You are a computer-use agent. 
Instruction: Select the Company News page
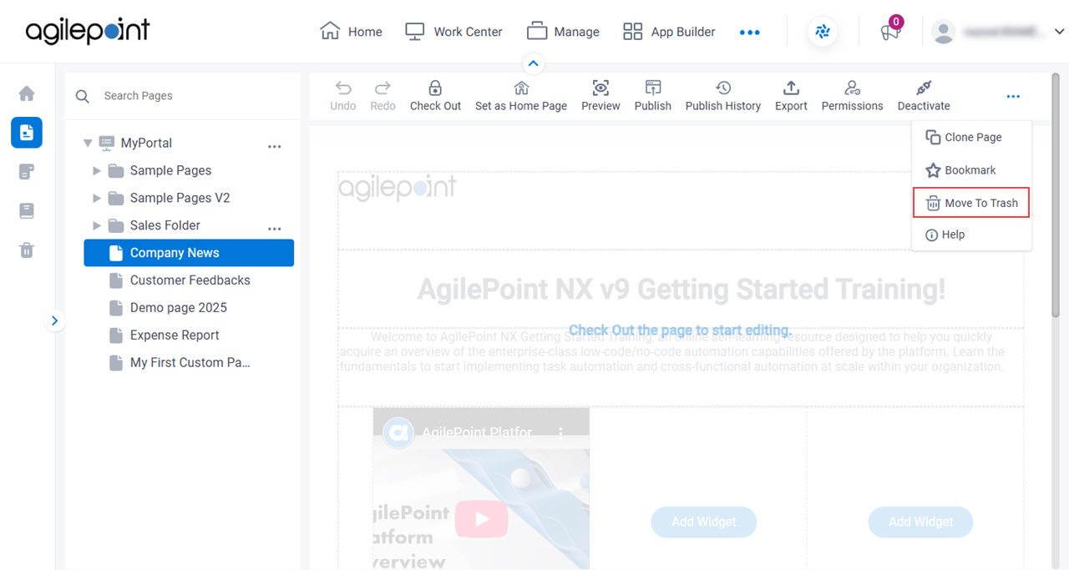tap(189, 253)
